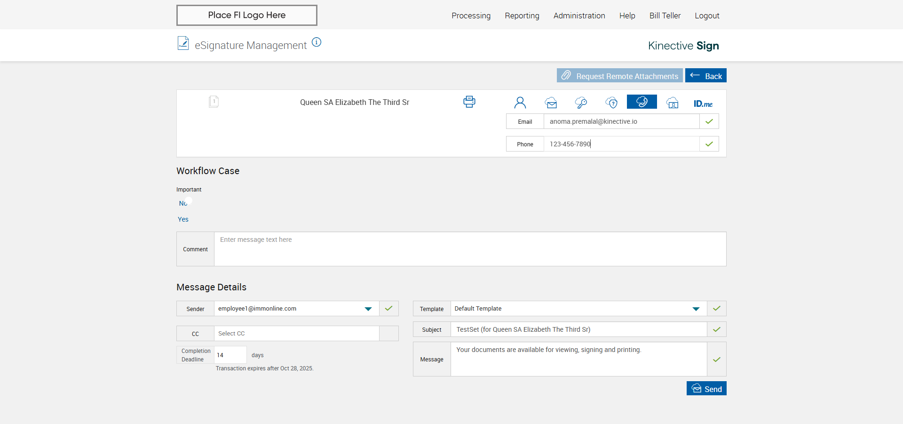This screenshot has width=903, height=424.
Task: Choose the cloud email envelope authentication icon
Action: pyautogui.click(x=551, y=103)
